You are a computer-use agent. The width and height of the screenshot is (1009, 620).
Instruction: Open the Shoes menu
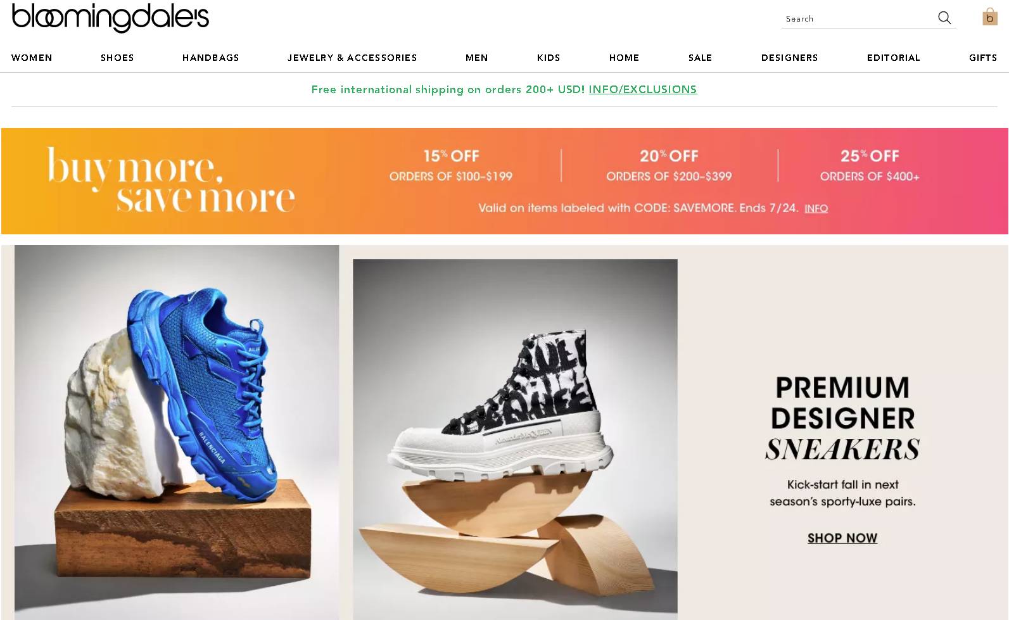[x=117, y=58]
